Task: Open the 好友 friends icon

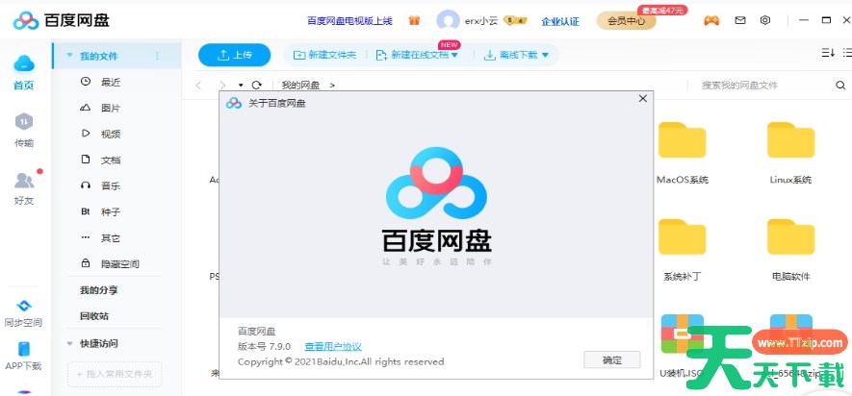Action: [24, 180]
